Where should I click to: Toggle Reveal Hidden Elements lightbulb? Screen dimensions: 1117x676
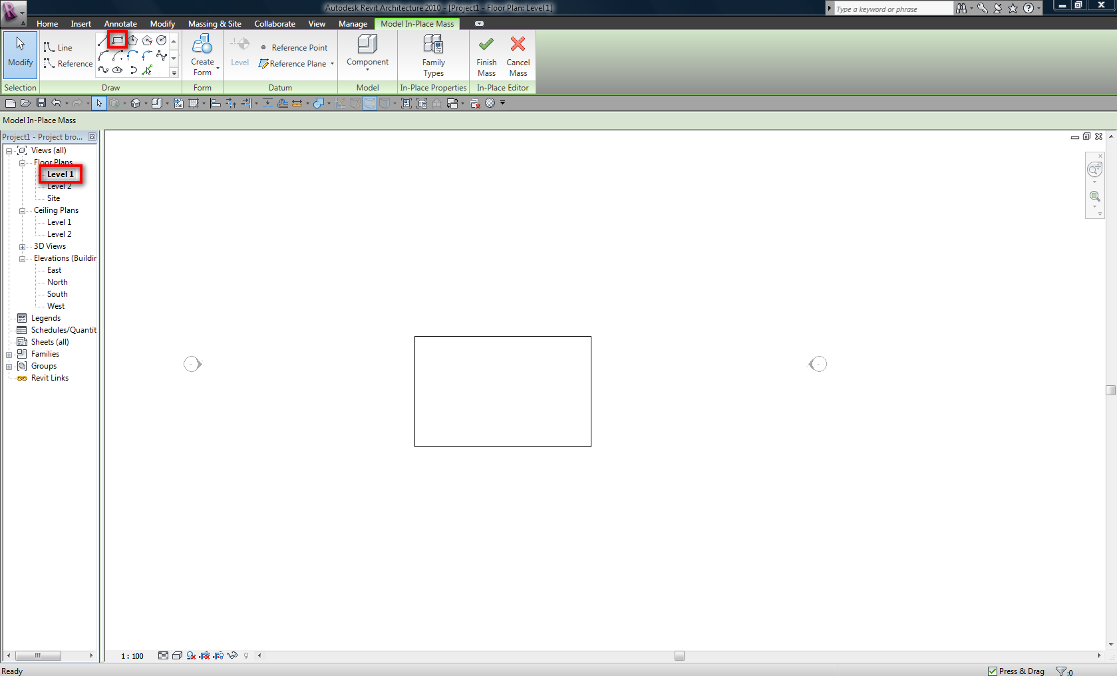click(x=246, y=656)
